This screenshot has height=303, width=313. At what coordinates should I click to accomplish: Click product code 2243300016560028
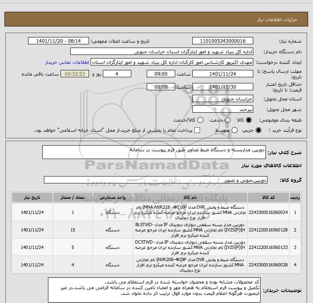tap(268, 265)
